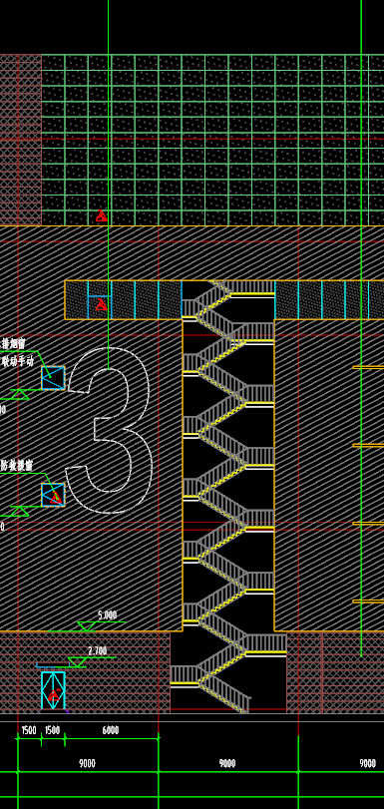Viewport: 384px width, 809px height.
Task: Click the 5.000 elevation label
Action: [108, 615]
